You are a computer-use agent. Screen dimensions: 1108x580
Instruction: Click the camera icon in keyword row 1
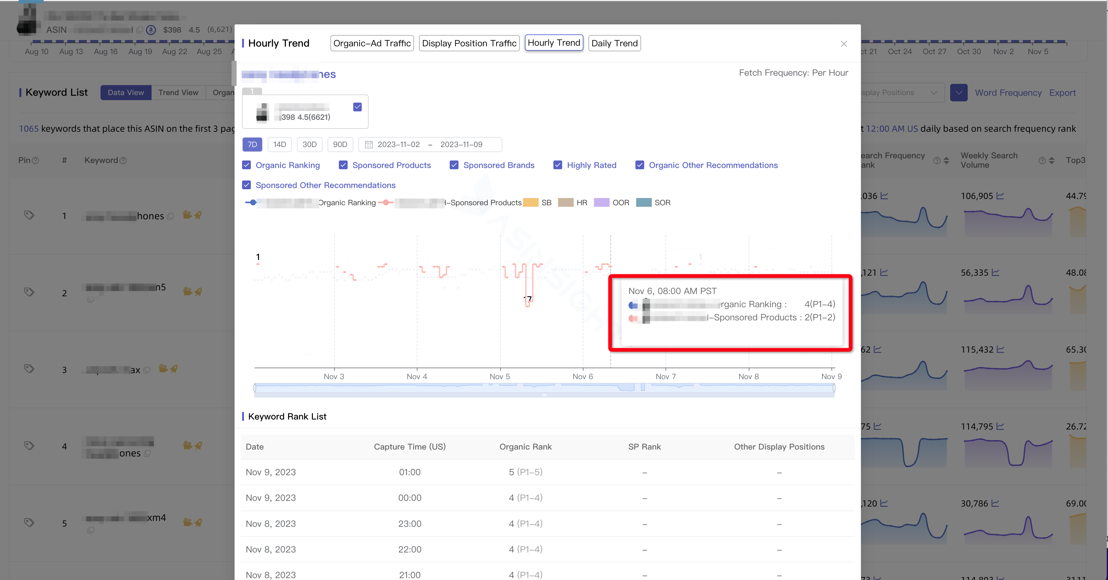[x=187, y=215]
